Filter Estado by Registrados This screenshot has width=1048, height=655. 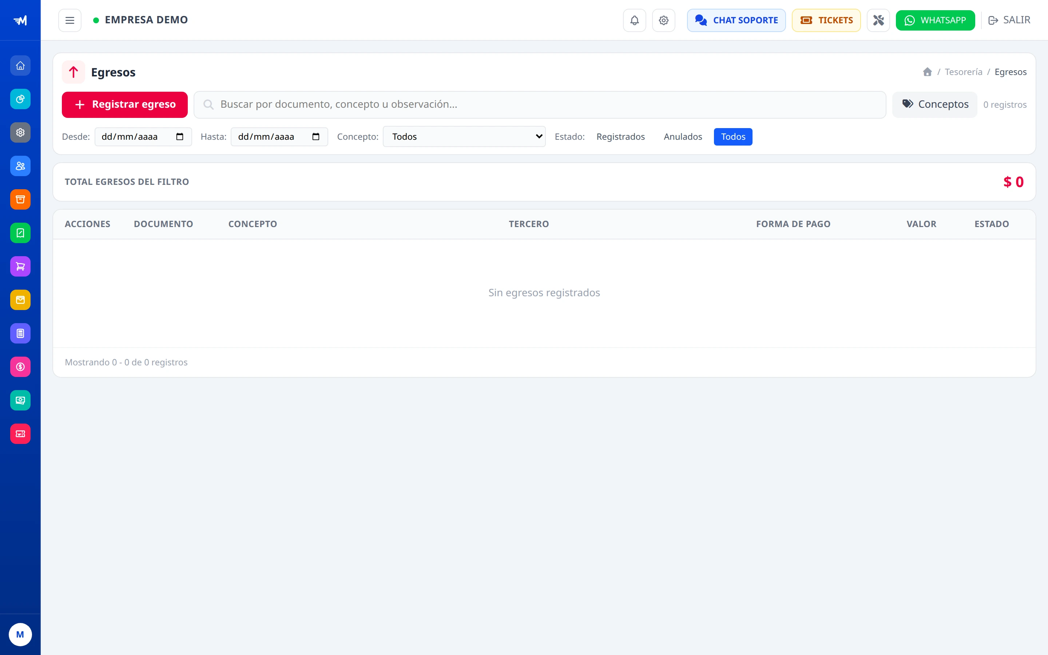pyautogui.click(x=620, y=137)
